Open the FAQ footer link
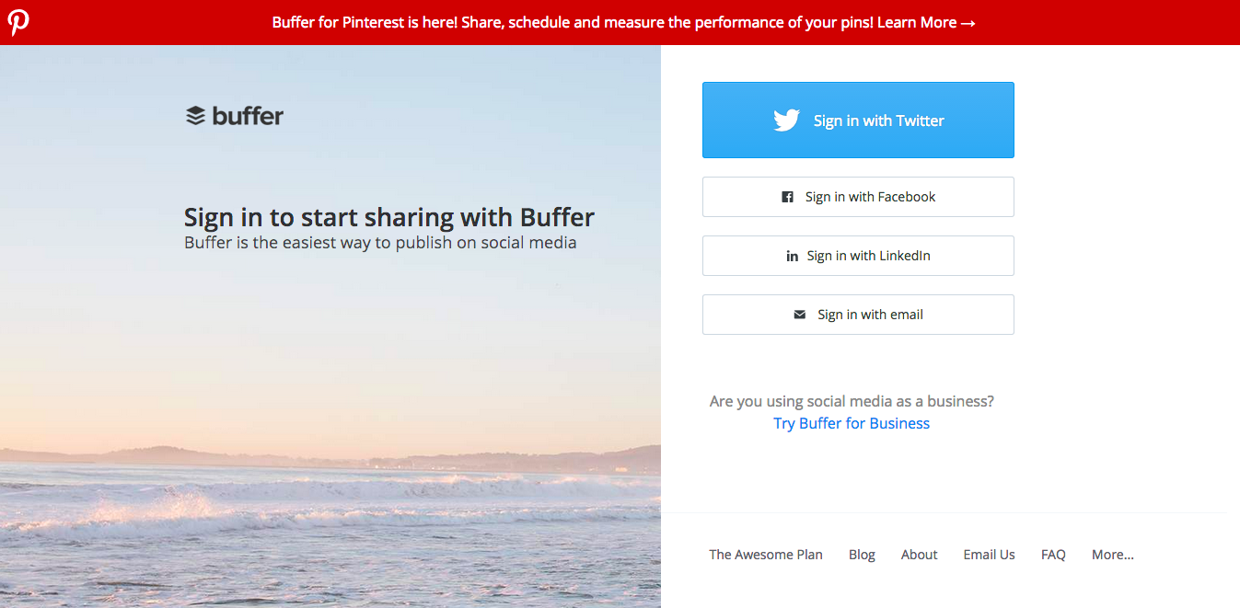The image size is (1240, 608). (1053, 554)
